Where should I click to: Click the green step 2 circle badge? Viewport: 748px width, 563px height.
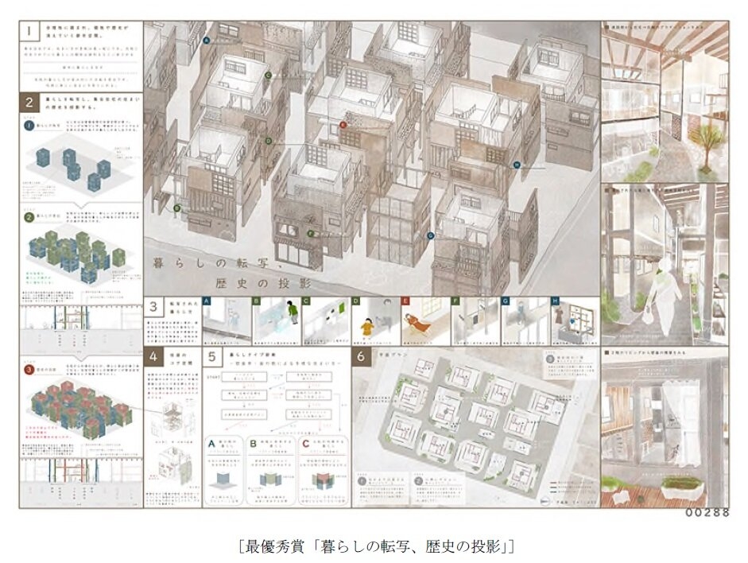point(29,216)
